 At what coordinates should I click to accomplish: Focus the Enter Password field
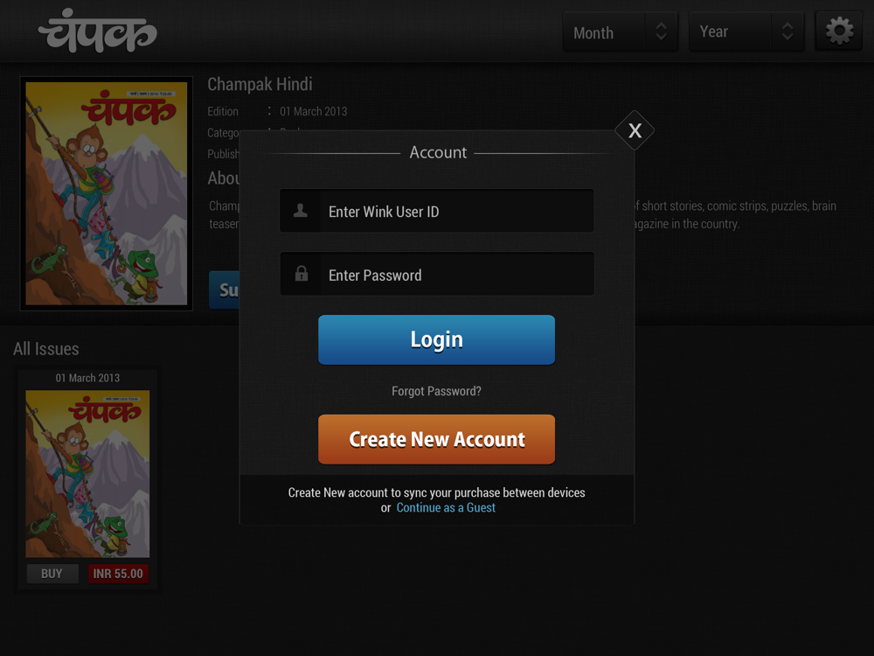click(x=436, y=274)
